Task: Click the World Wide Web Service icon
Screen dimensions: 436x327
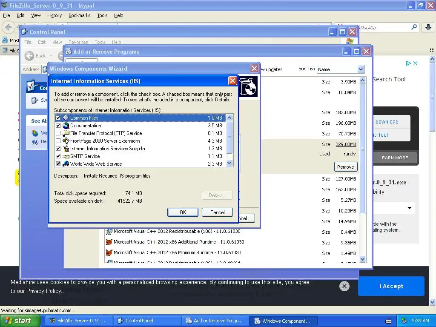Action: click(66, 164)
